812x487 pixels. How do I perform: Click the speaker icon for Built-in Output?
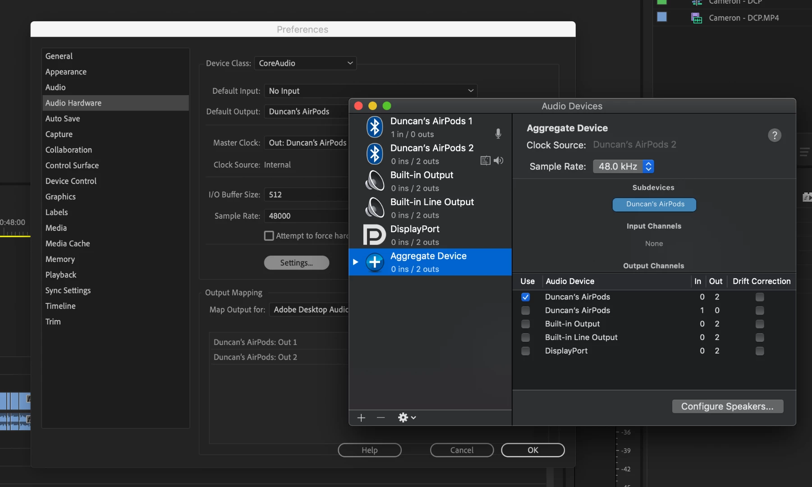coord(375,181)
